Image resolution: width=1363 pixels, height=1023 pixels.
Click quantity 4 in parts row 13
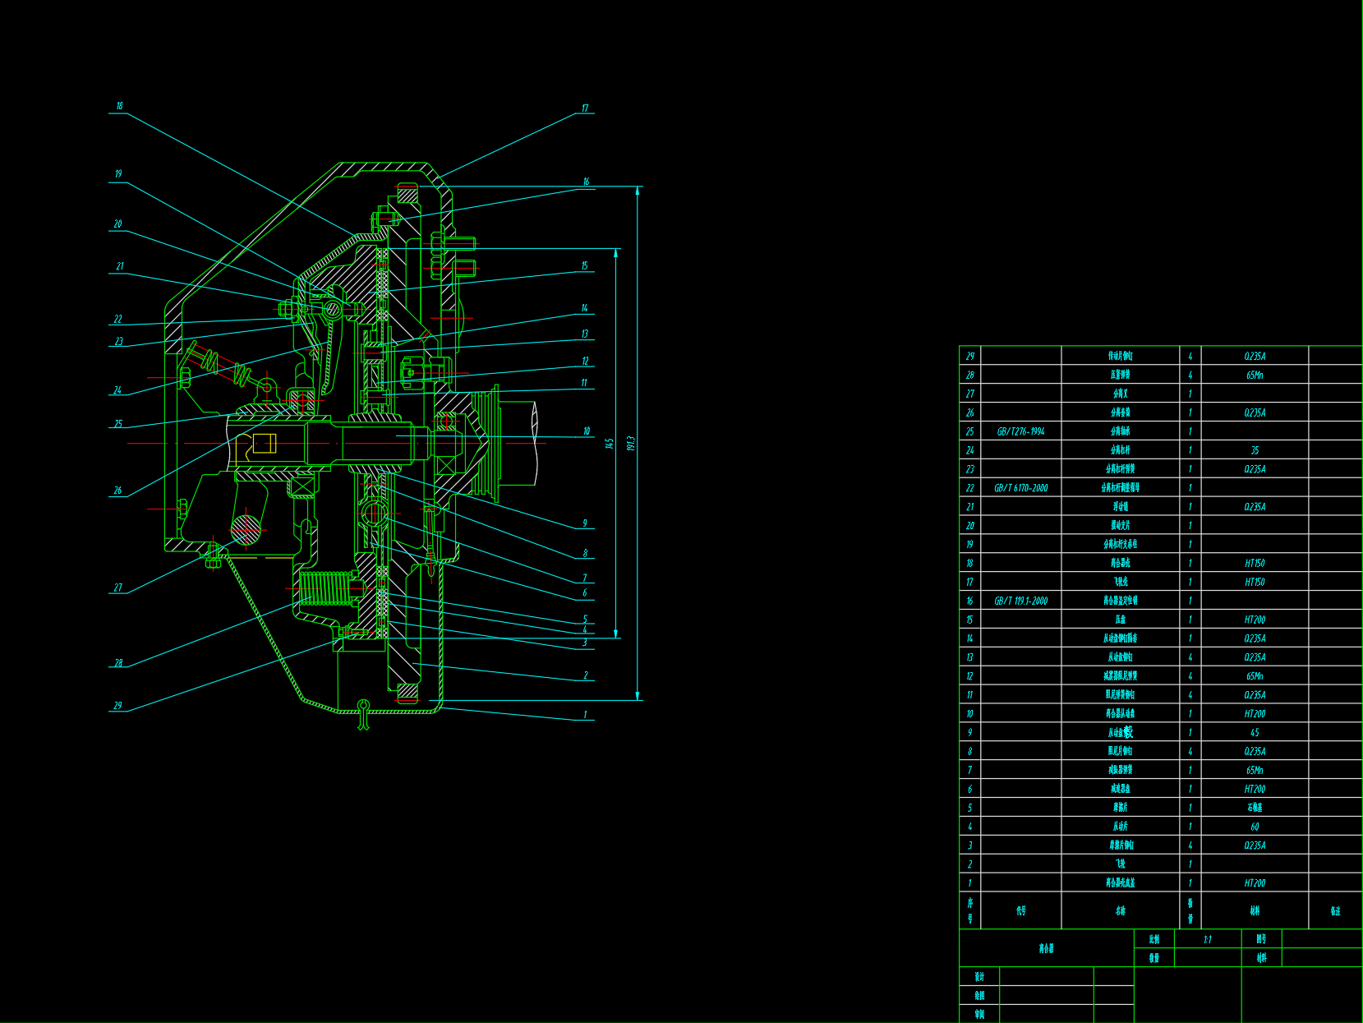[x=1190, y=657]
